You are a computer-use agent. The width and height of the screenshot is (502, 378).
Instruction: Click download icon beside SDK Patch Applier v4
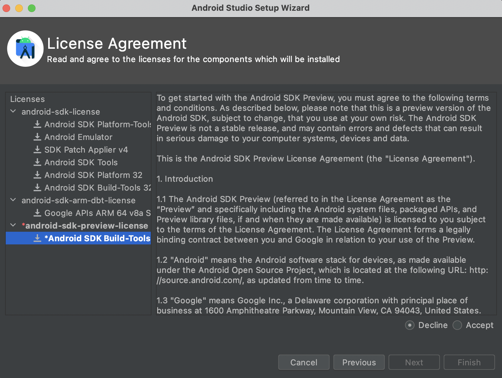(37, 149)
